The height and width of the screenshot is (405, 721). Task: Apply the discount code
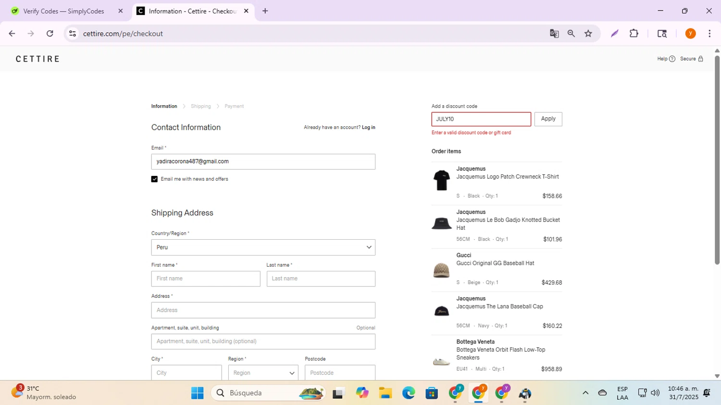(x=548, y=119)
